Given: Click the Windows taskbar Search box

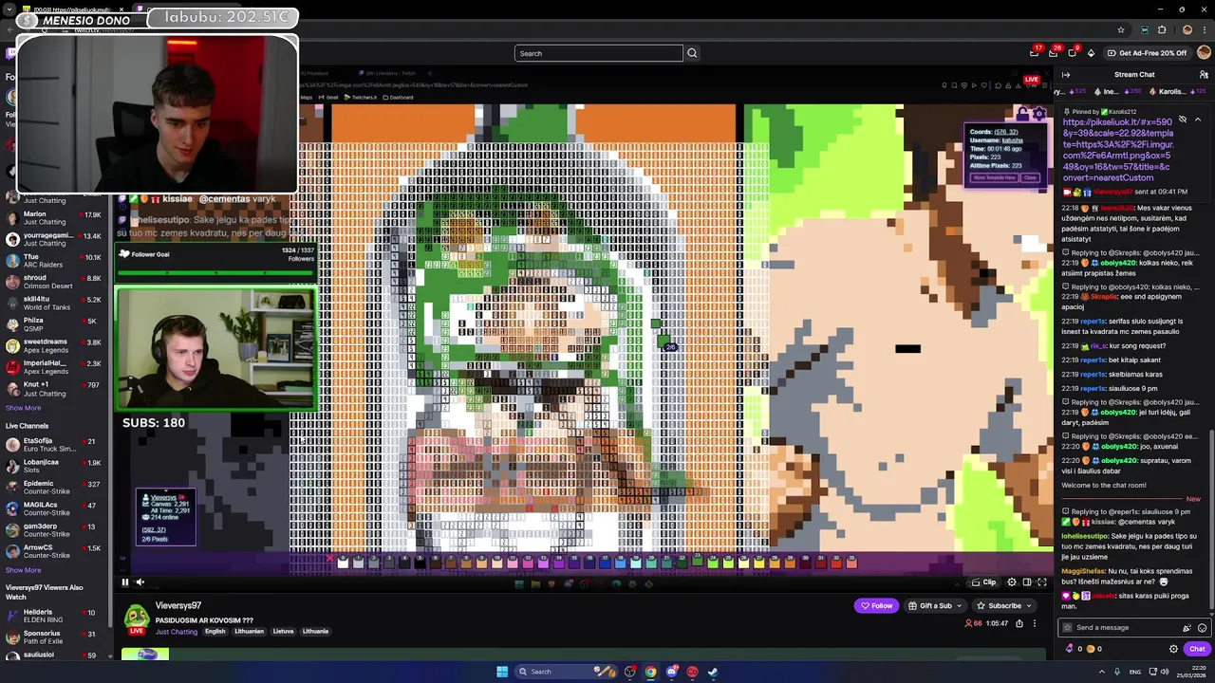Looking at the screenshot, I should (566, 672).
